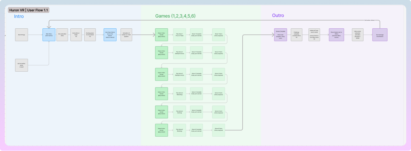Select the purple 'Show Helmet next to Ultima' node

[x=337, y=35]
